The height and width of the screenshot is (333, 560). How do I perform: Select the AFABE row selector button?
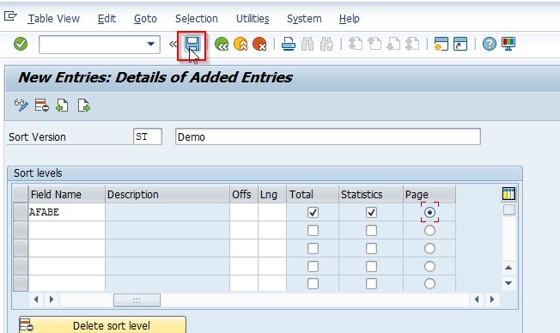tap(21, 212)
